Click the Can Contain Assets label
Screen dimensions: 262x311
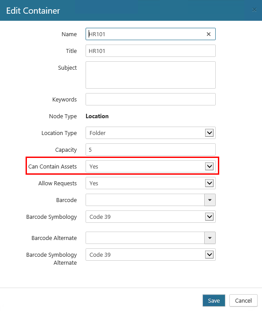52,166
